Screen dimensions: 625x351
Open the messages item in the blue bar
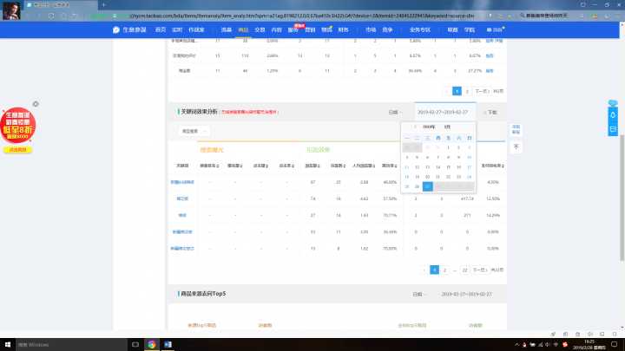coord(495,29)
